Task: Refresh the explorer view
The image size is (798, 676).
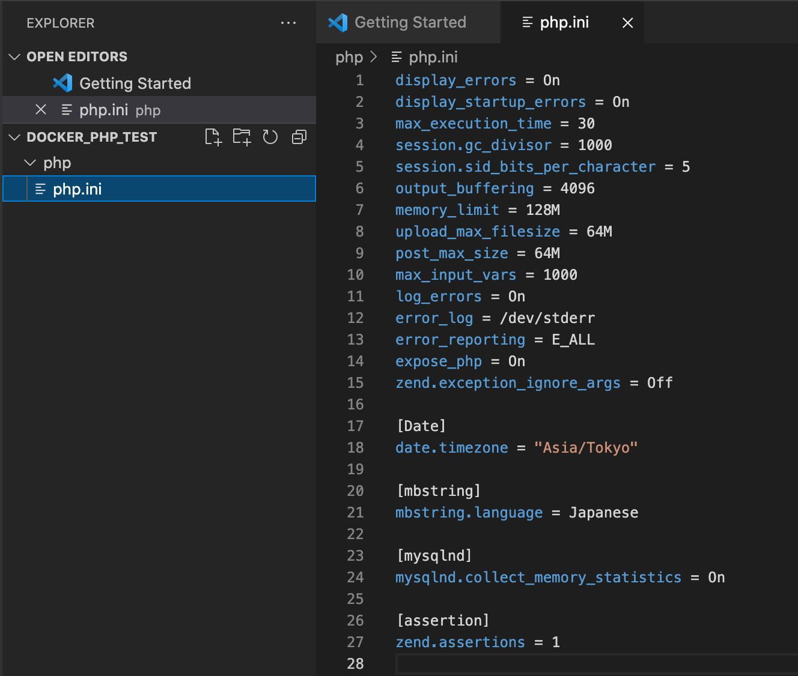Action: click(270, 137)
